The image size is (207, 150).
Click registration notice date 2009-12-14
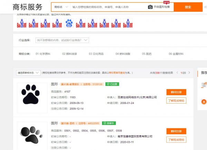77,109
